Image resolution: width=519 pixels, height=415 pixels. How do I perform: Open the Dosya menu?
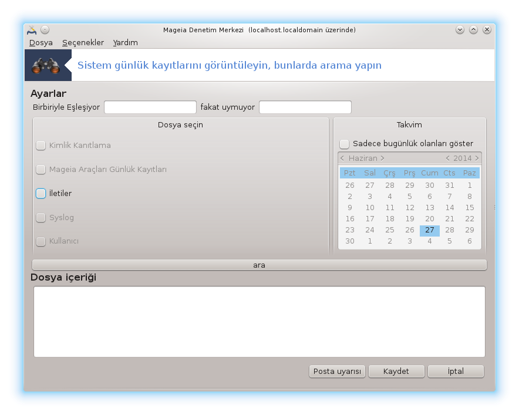click(x=41, y=43)
